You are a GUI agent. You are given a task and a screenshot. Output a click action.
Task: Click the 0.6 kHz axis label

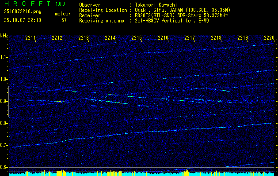4,167
